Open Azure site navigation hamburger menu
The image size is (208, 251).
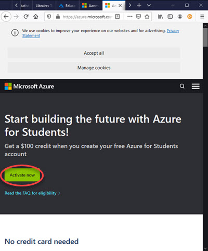coord(196,86)
